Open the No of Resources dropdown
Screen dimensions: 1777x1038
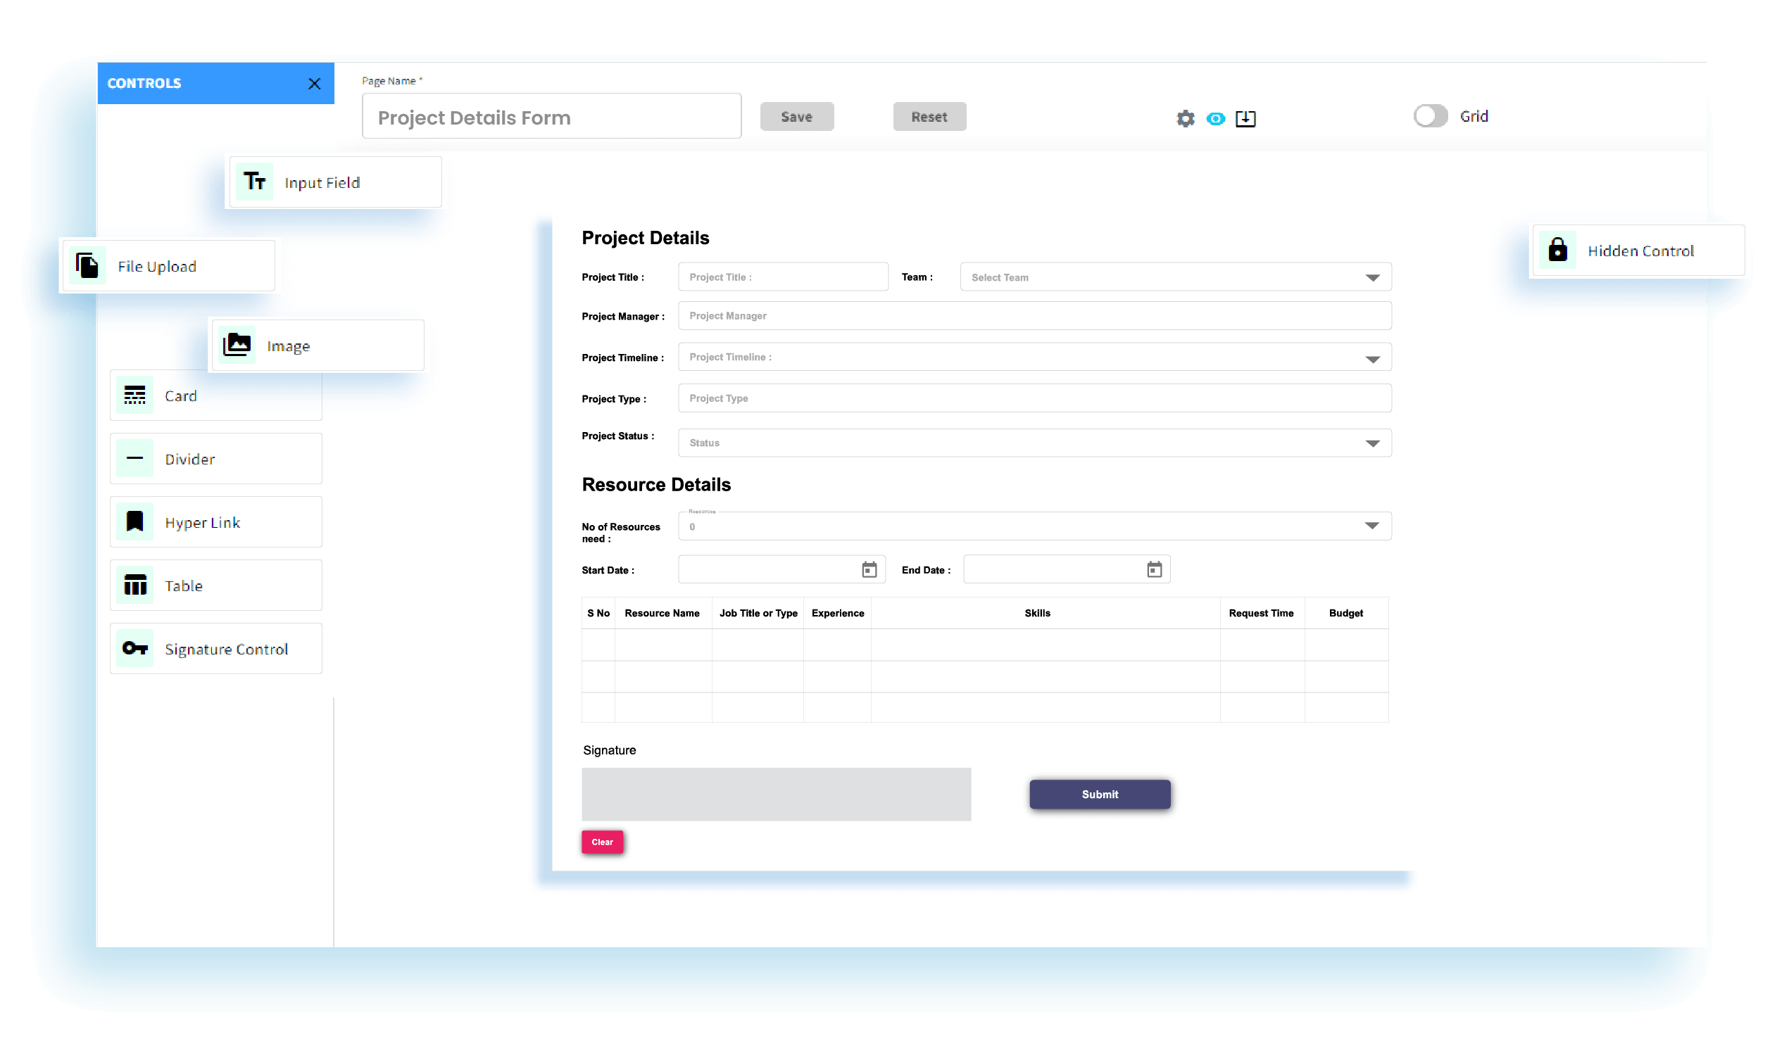tap(1371, 526)
